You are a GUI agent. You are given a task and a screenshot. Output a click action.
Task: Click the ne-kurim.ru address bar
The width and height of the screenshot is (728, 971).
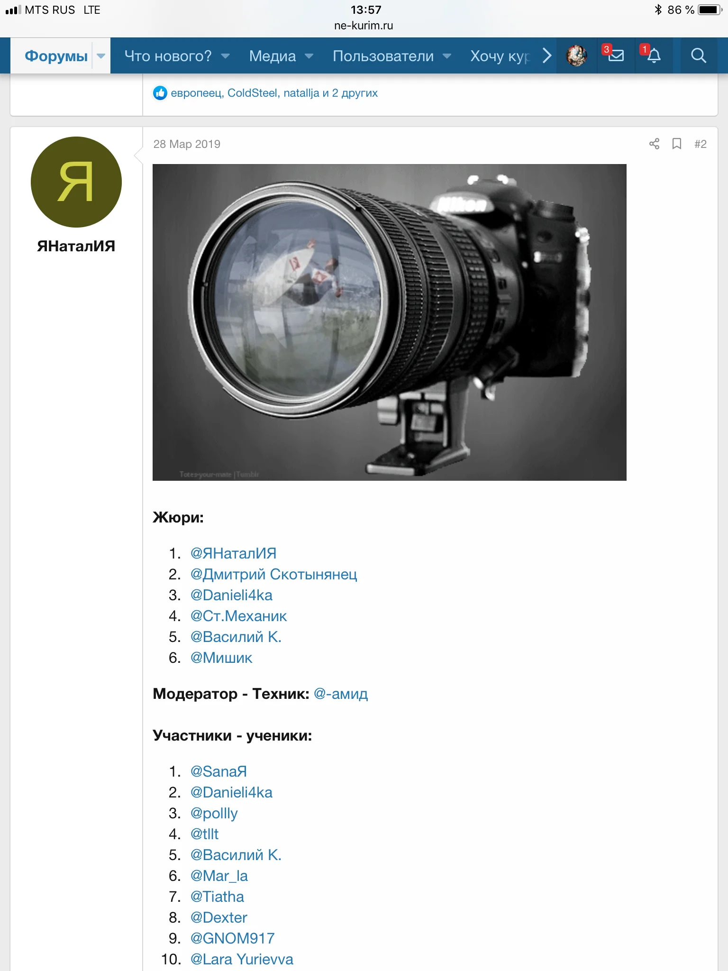(364, 26)
